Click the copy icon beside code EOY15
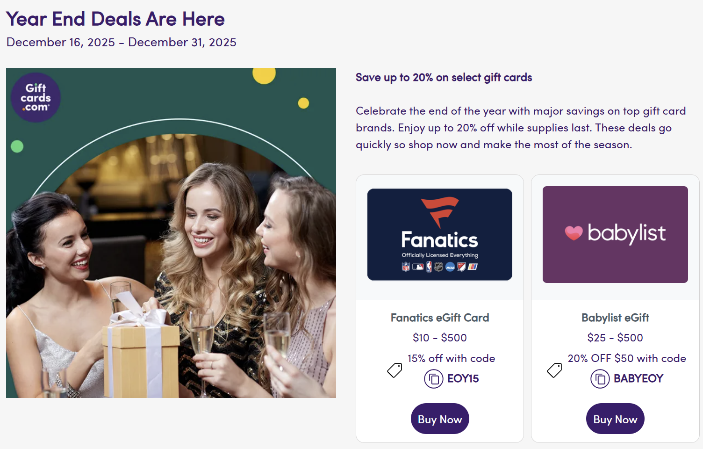Image resolution: width=703 pixels, height=449 pixels. (433, 379)
